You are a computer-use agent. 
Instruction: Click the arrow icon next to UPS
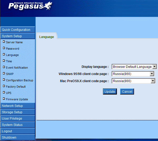coord(4,93)
